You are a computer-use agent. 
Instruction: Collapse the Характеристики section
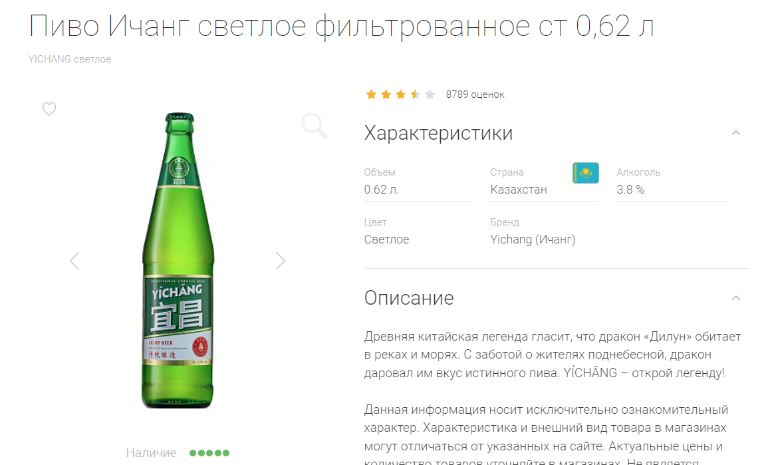(x=735, y=133)
